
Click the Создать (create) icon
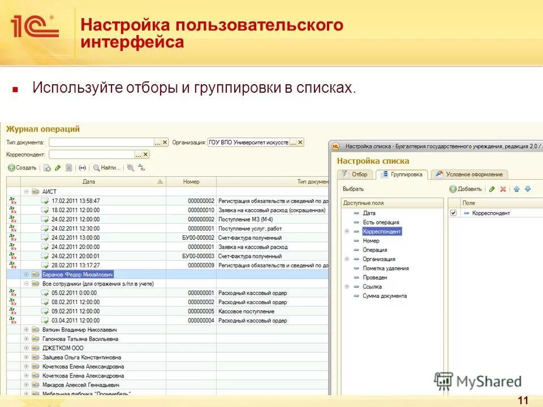point(11,168)
